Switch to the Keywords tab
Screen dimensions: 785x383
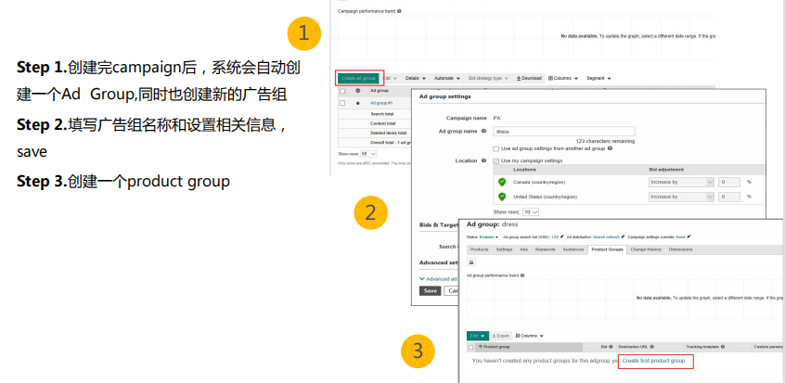(545, 249)
